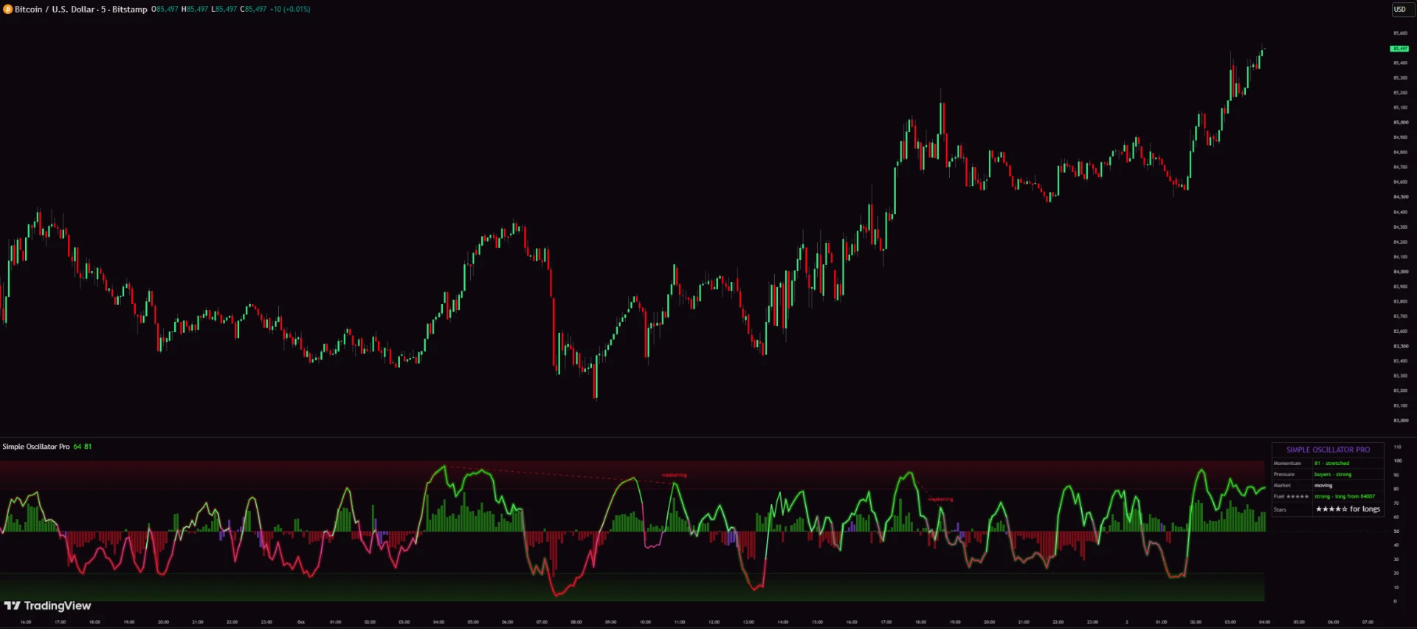Click the Simple Oscillator Pro indicator legend
1417x629 pixels.
click(36, 447)
